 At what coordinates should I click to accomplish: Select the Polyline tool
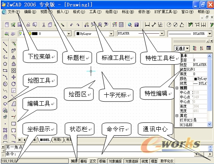point(5,57)
